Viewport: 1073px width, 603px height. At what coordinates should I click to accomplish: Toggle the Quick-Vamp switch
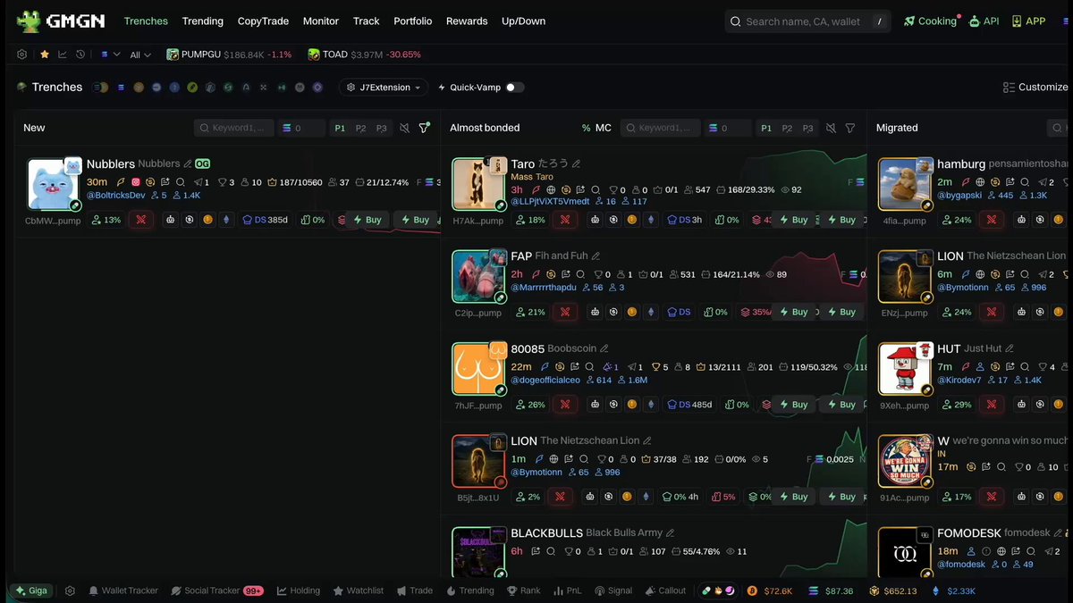515,88
